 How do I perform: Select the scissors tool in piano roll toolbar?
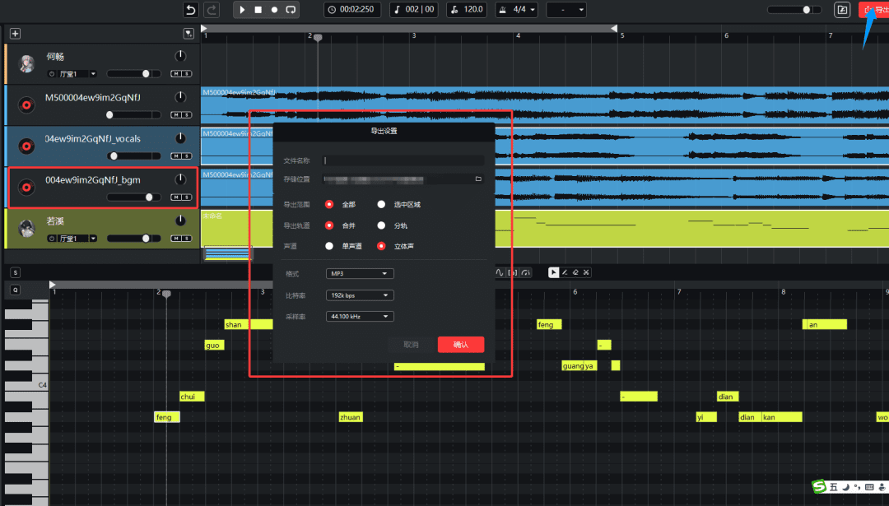pos(586,272)
